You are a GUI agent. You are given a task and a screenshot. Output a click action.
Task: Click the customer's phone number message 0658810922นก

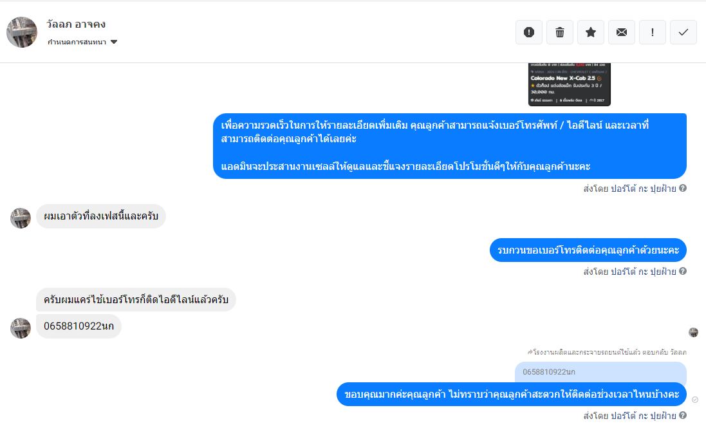coord(79,326)
